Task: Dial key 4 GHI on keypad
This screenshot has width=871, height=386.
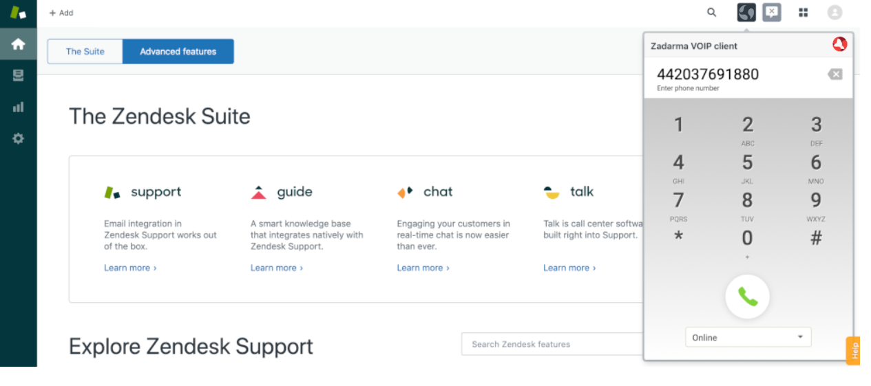Action: [x=678, y=169]
